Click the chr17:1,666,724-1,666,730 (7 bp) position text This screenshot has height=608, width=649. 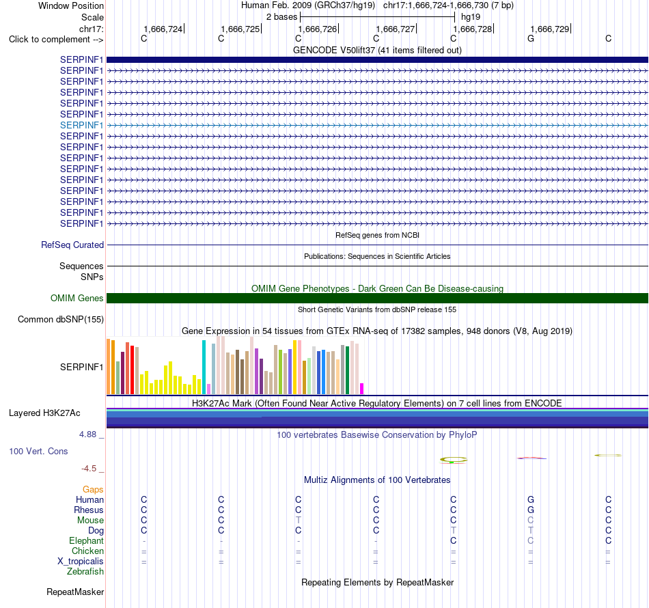coord(448,5)
